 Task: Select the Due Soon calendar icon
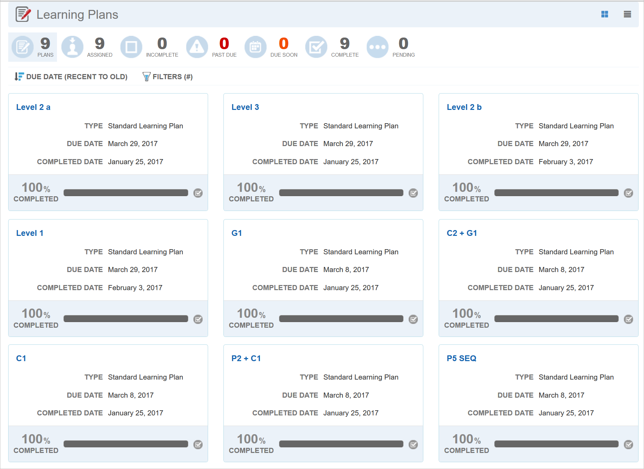point(255,47)
